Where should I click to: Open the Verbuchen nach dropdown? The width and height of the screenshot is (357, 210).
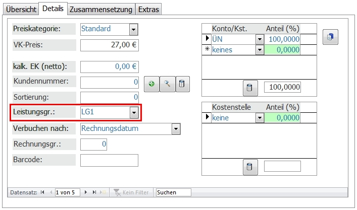176,129
